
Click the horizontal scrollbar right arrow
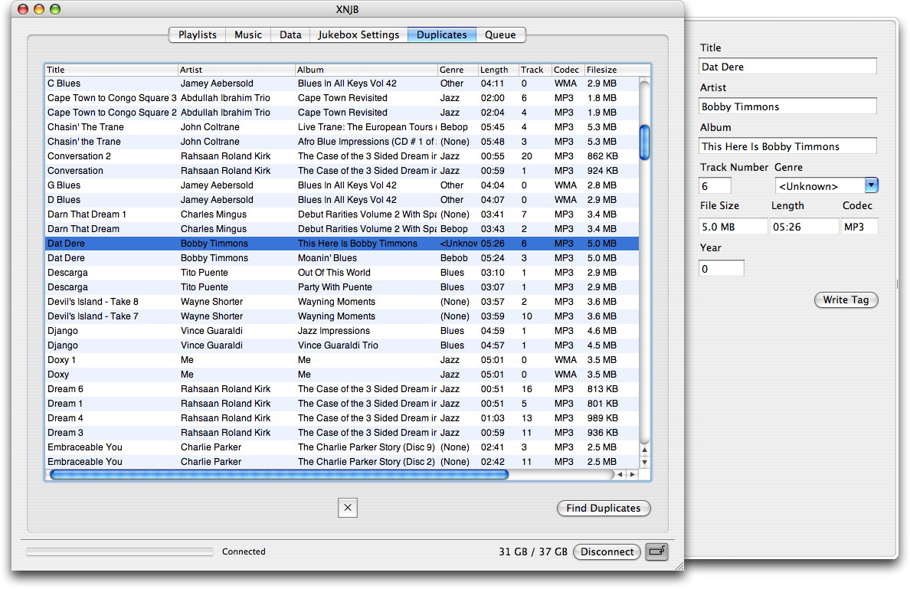coord(632,475)
